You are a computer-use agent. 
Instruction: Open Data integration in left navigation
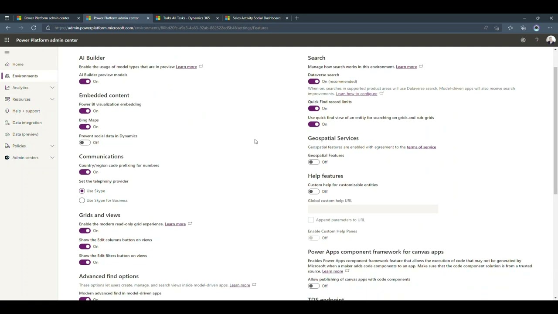29,123
